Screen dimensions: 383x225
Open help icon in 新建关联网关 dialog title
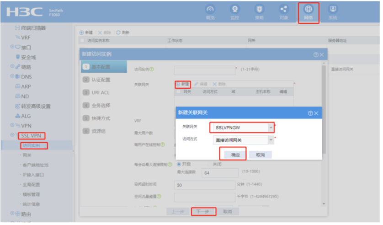(310, 113)
